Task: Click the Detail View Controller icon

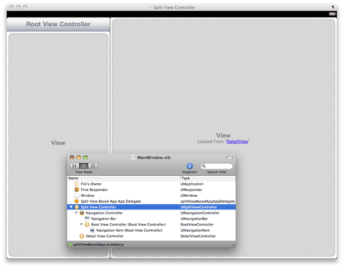Action: (82, 236)
